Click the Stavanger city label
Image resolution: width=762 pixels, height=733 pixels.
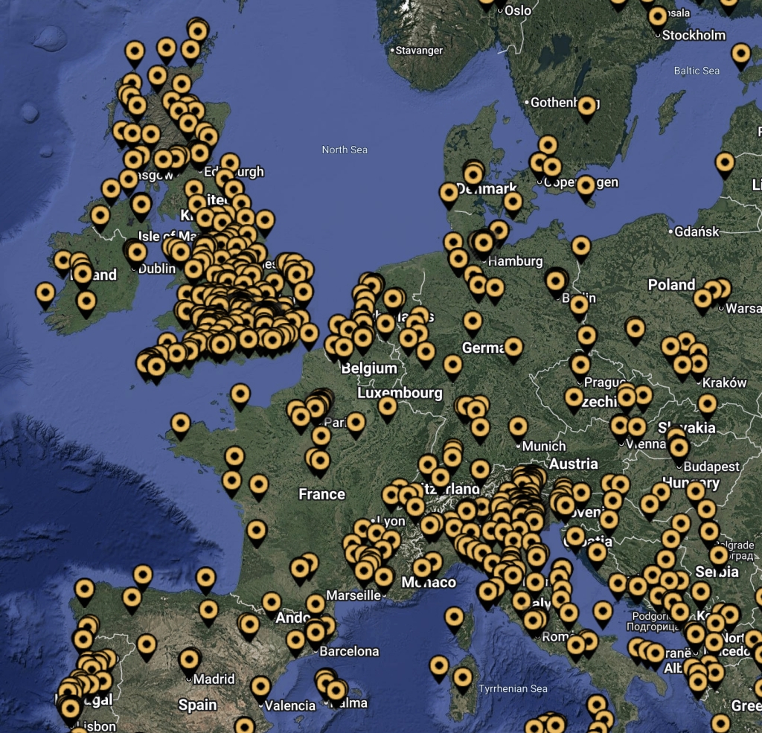[419, 50]
